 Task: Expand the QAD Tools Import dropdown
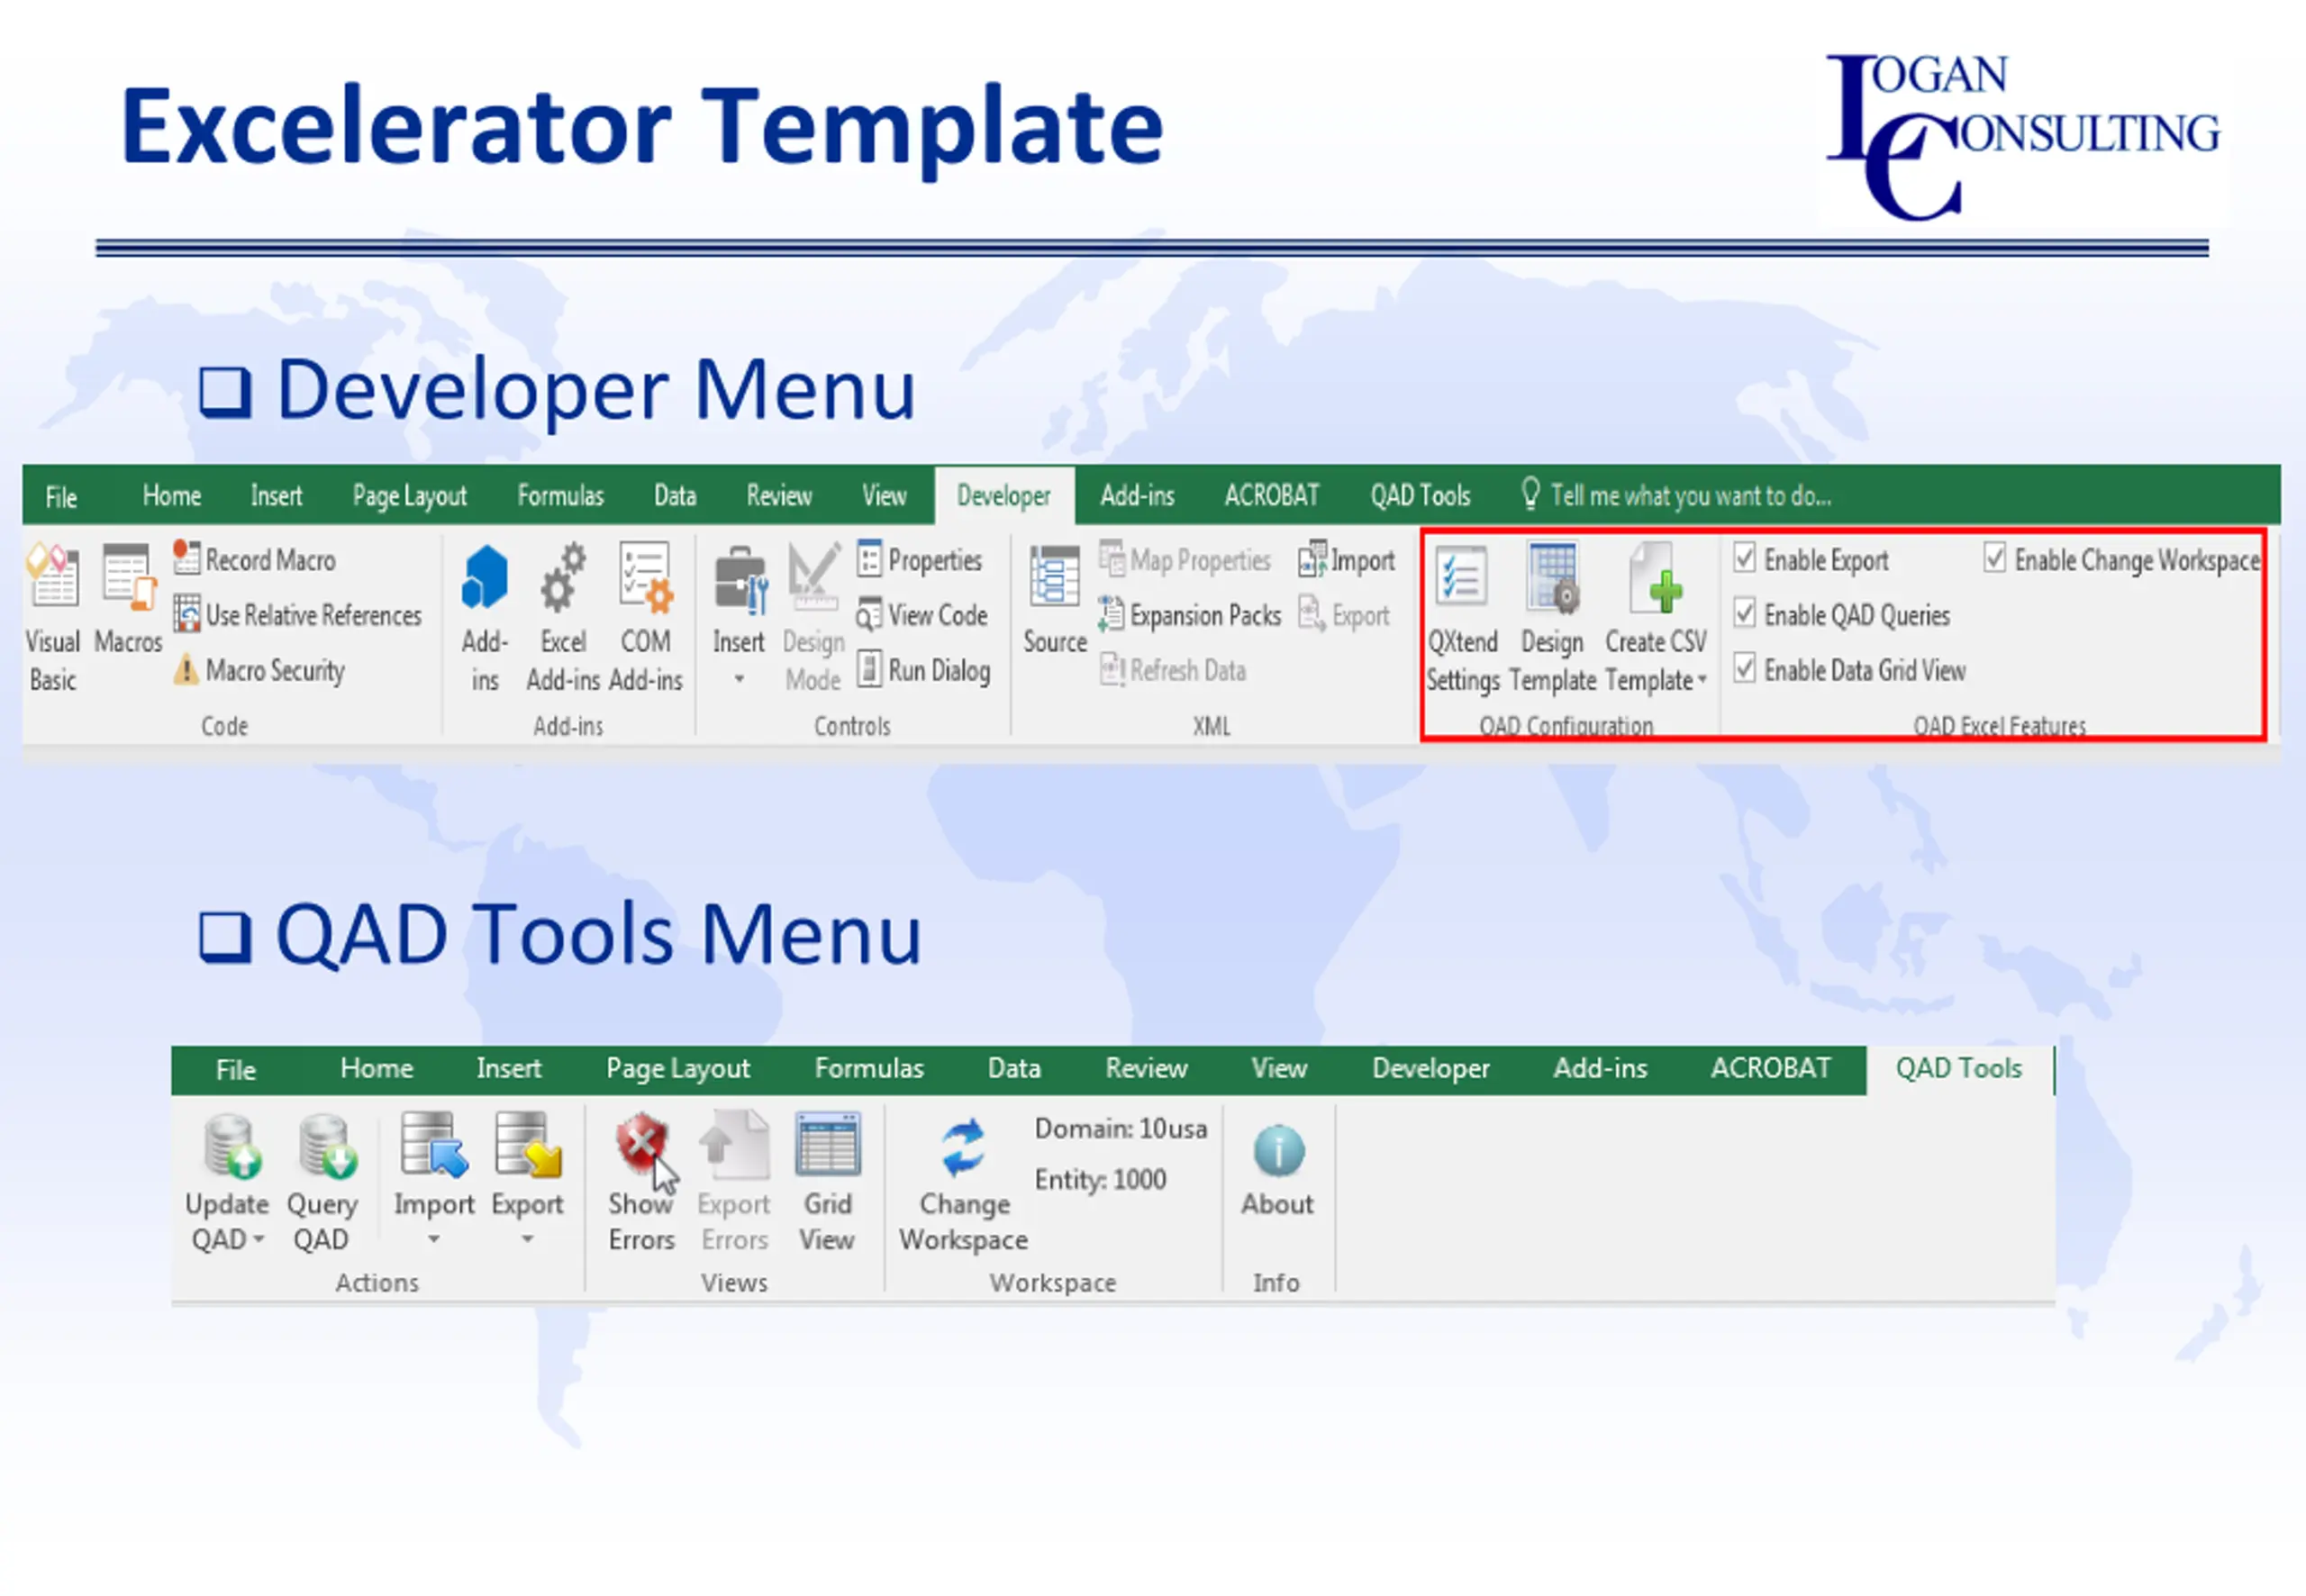click(434, 1239)
